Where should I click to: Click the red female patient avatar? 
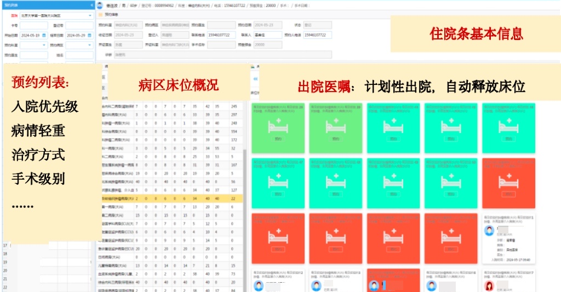point(489,286)
